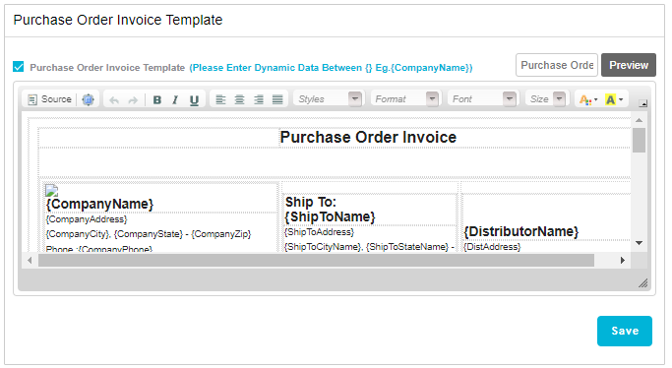Open the Source view of the editor
The image size is (672, 368).
pos(49,99)
